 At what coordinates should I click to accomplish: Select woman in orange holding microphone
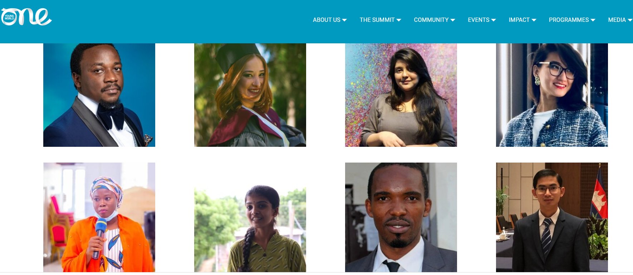point(99,217)
